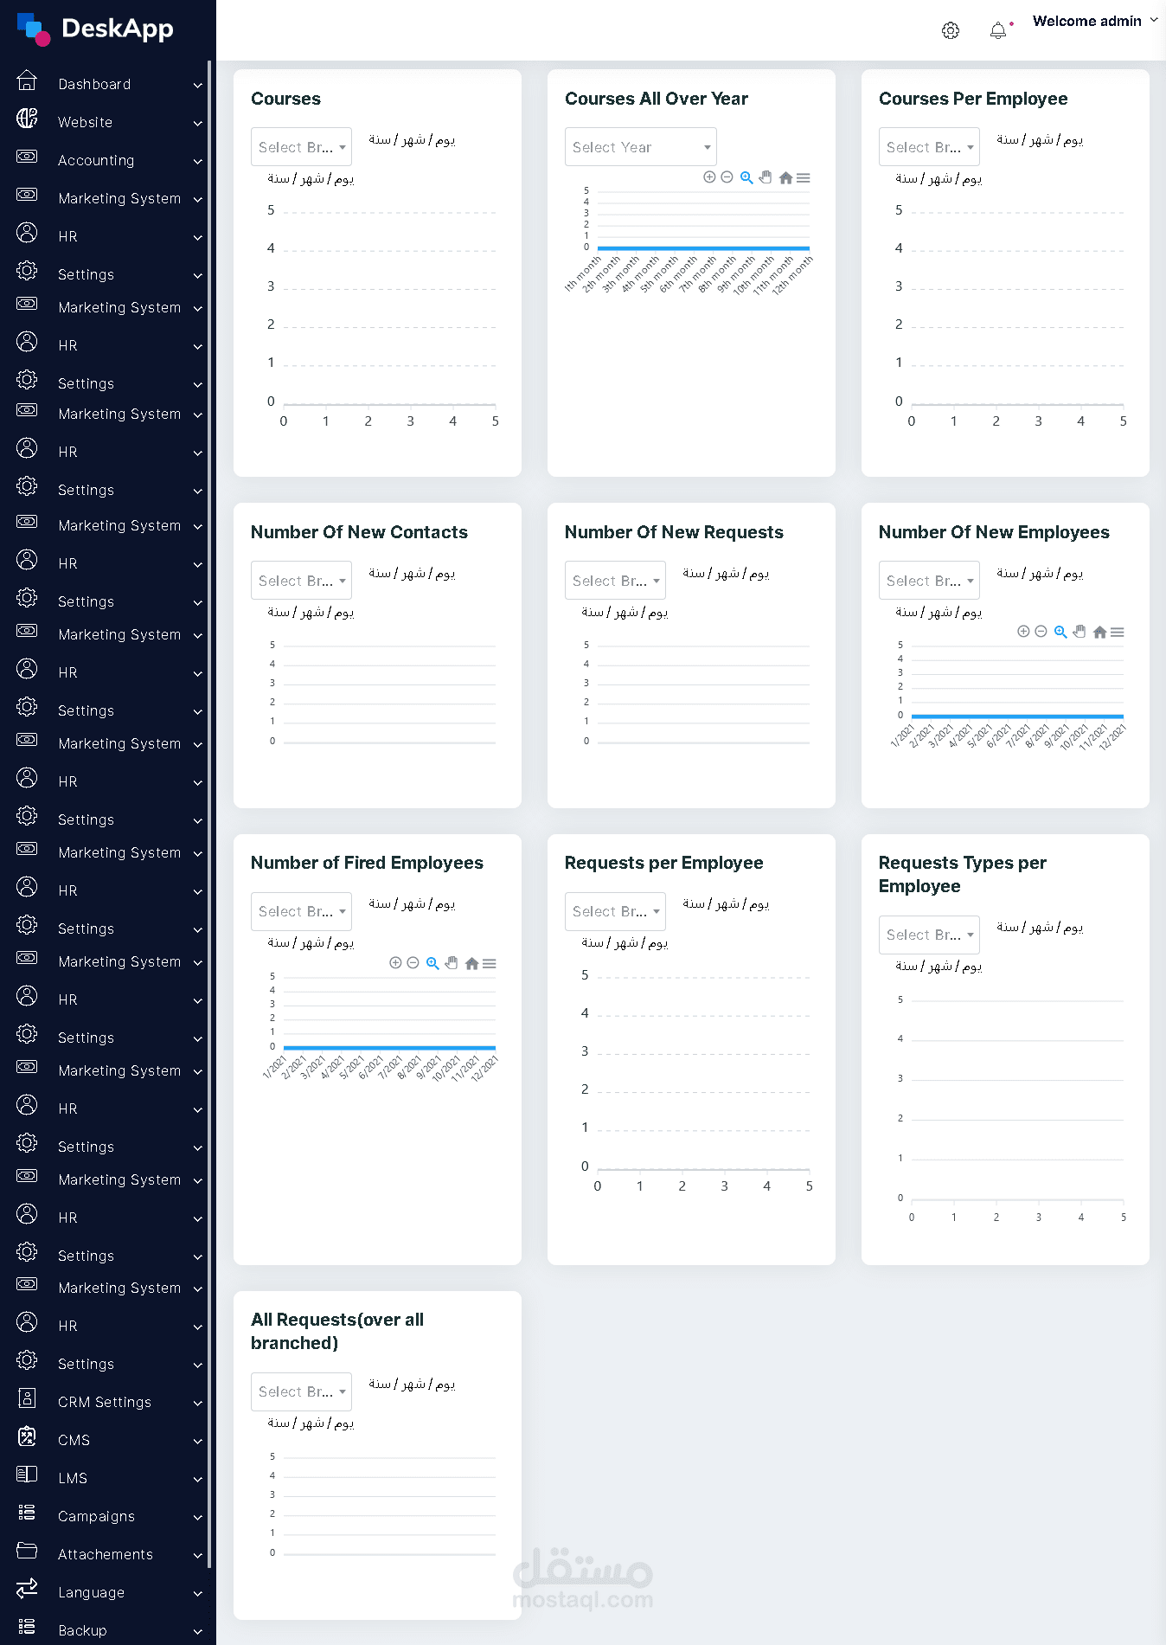Click the CMS icon in the sidebar
Image resolution: width=1166 pixels, height=1645 pixels.
(x=27, y=1436)
